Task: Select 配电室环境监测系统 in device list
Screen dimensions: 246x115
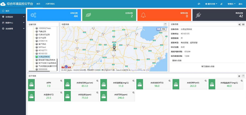Action: pyautogui.click(x=47, y=60)
